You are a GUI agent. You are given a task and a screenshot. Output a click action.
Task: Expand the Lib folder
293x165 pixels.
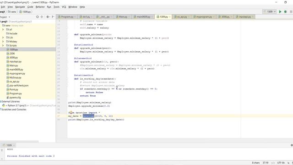point(3,38)
